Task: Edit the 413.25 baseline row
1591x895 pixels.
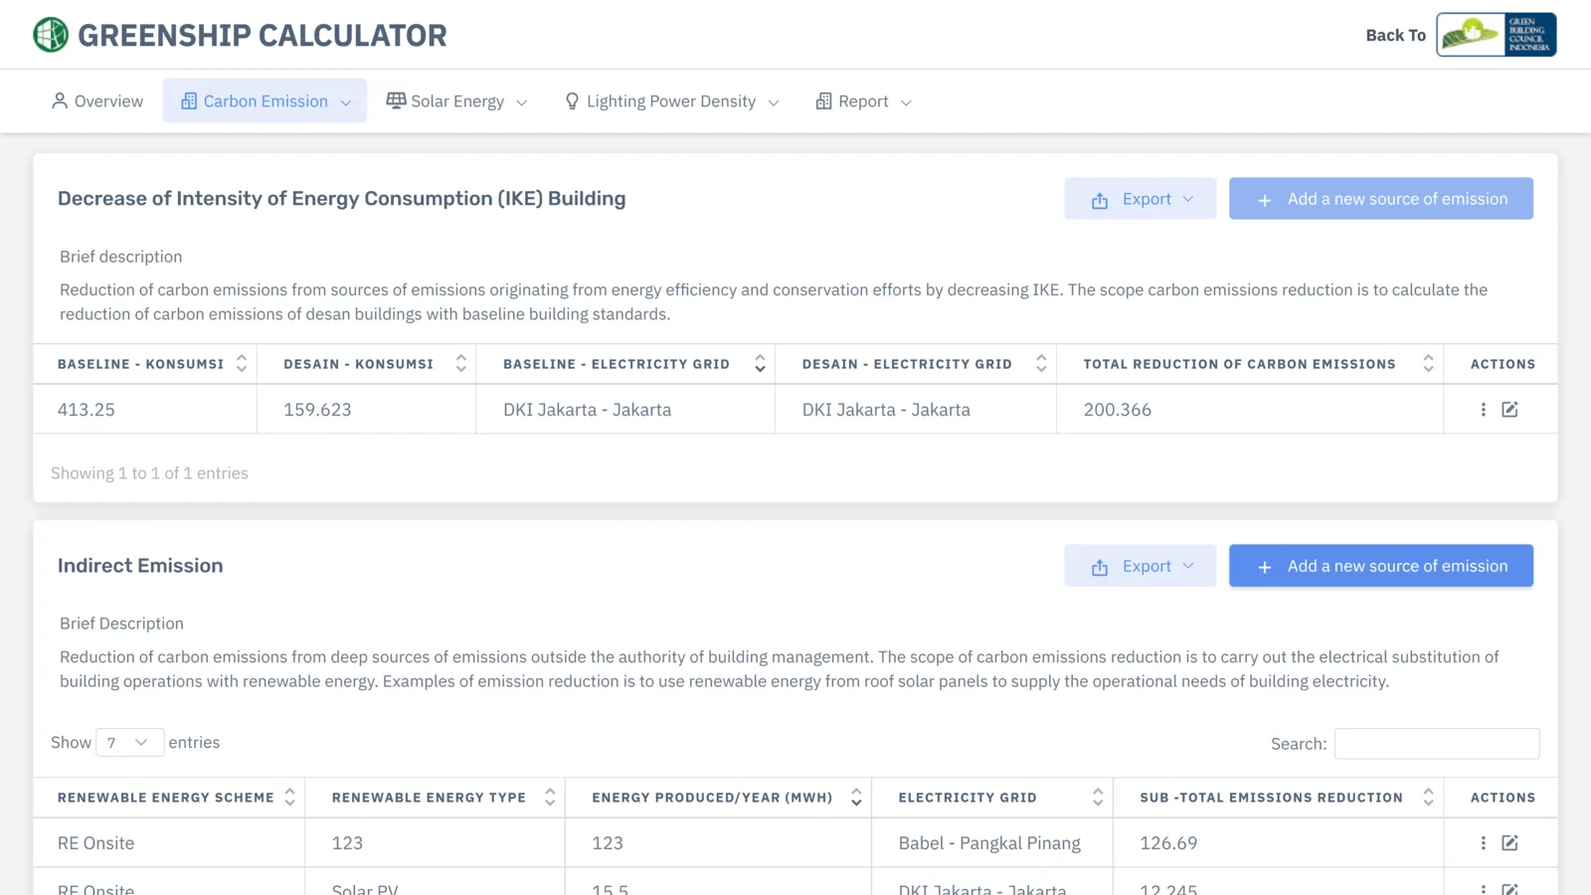Action: [1510, 410]
